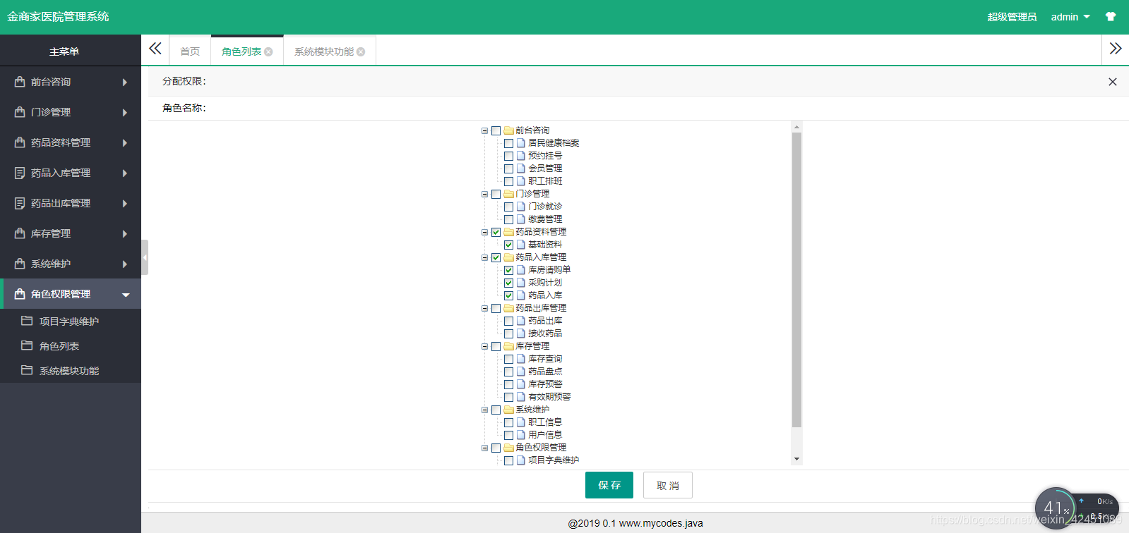The image size is (1129, 533).
Task: Open the admin user dropdown
Action: [1070, 17]
